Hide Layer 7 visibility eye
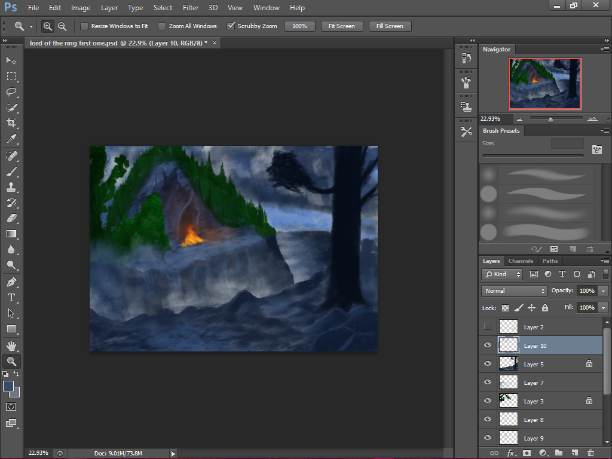The height and width of the screenshot is (459, 612). point(488,382)
